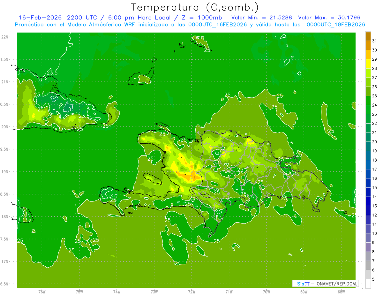Select "Valor Max. = 30.1796" value
This screenshot has width=383, height=296.
(x=329, y=18)
